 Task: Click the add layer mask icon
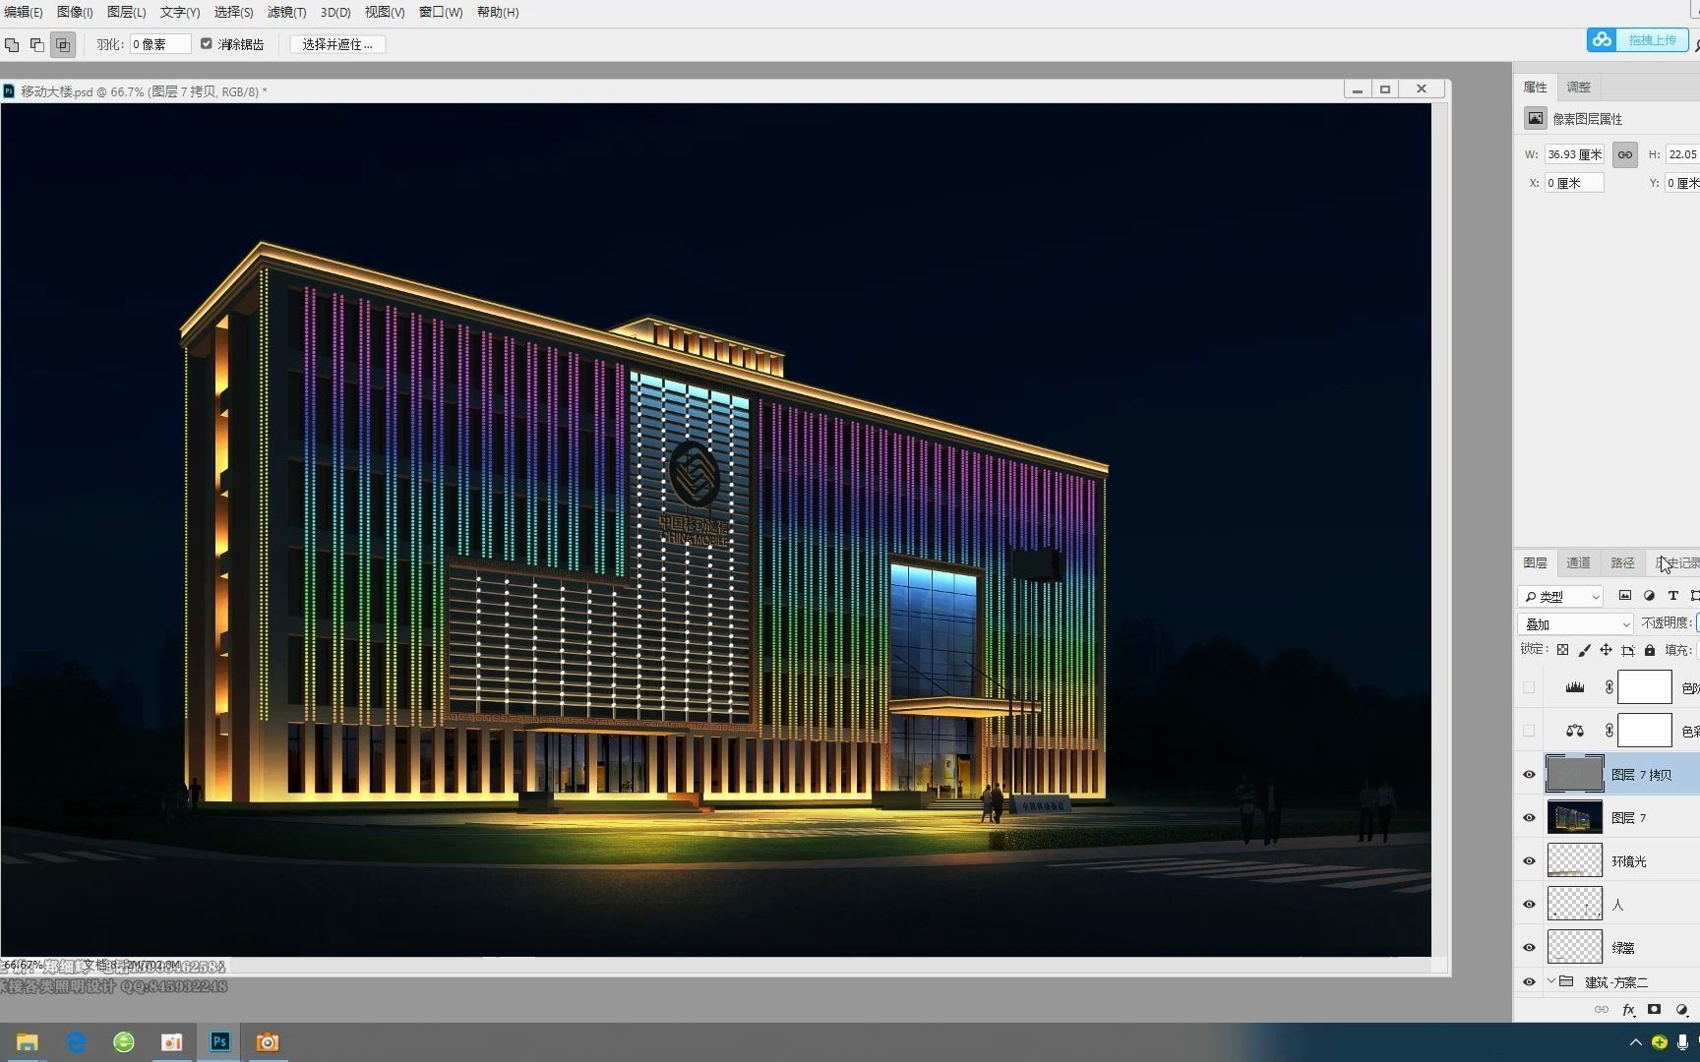(x=1655, y=1010)
